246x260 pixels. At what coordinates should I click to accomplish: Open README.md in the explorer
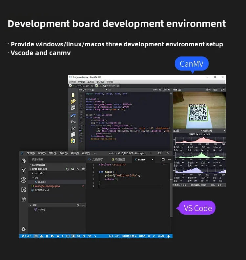[57, 190]
